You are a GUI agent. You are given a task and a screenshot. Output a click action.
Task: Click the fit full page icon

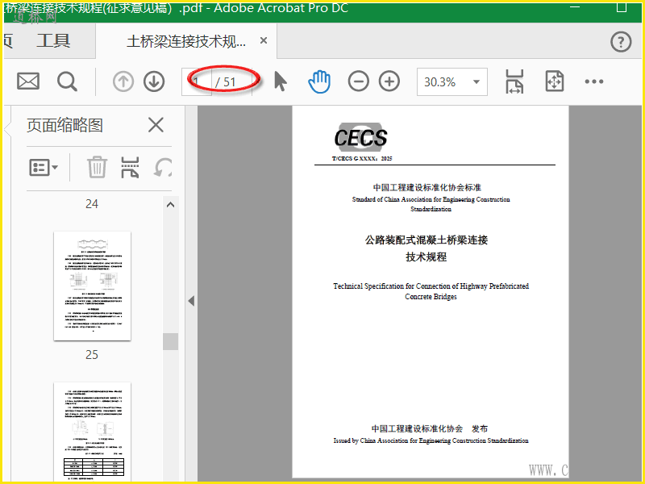click(554, 81)
